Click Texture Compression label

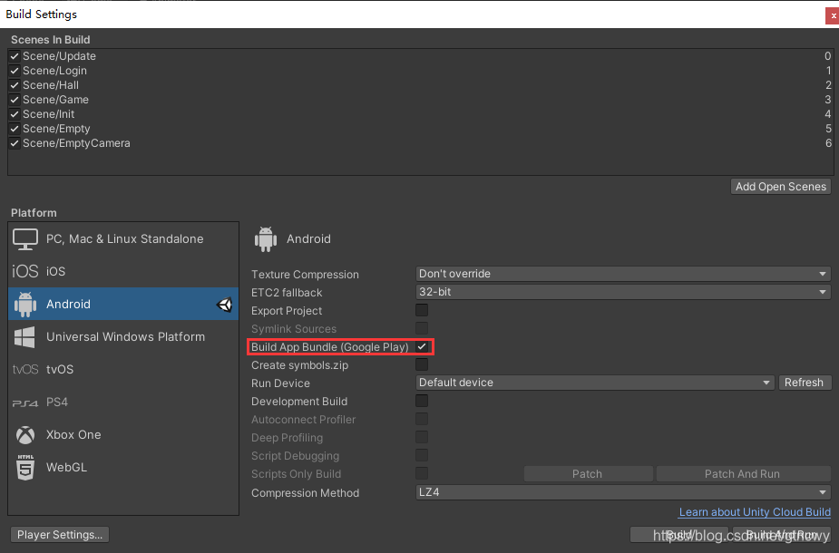pos(305,275)
